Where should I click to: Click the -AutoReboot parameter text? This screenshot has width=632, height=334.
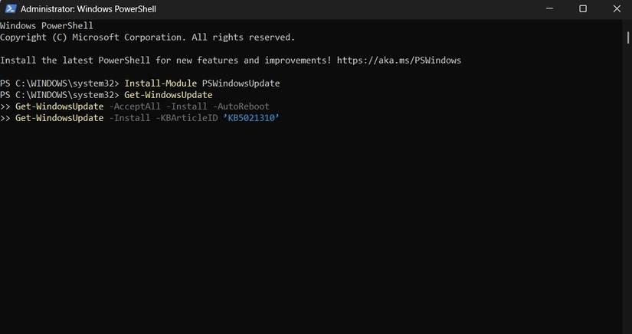pos(242,106)
